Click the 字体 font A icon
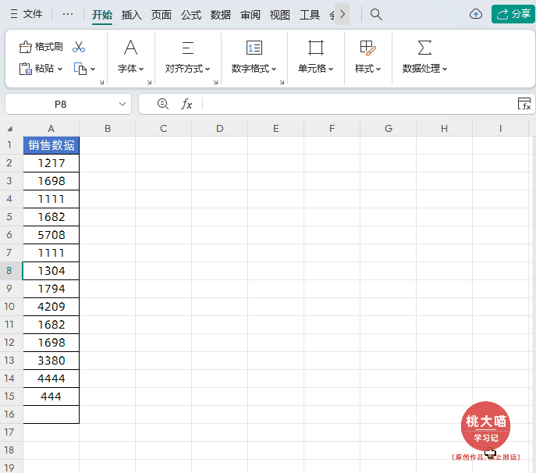The width and height of the screenshot is (536, 473). point(130,48)
